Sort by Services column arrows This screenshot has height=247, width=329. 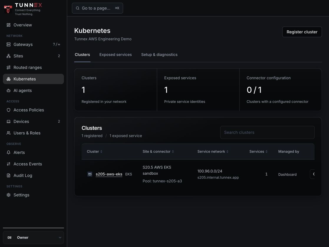coord(267,152)
